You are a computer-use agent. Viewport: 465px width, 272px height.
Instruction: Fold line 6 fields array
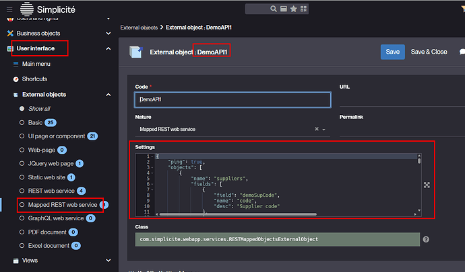click(152, 184)
